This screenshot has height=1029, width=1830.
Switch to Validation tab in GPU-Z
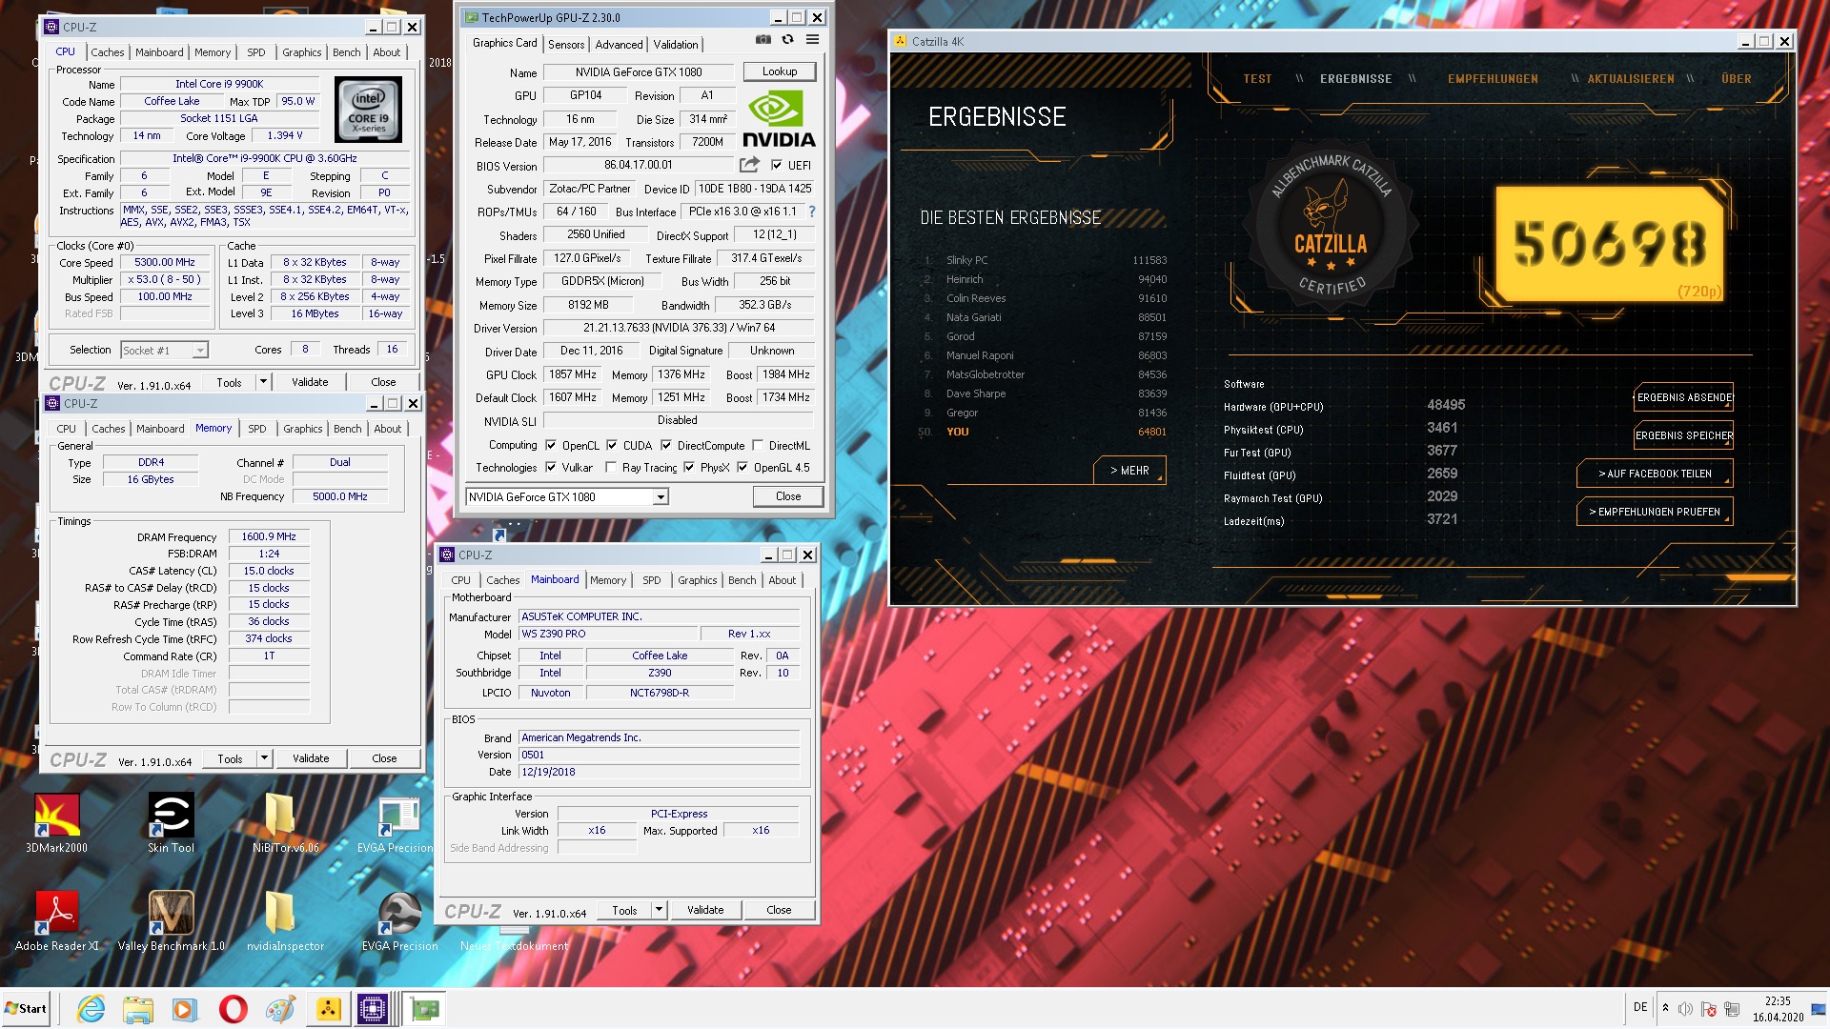(x=676, y=44)
